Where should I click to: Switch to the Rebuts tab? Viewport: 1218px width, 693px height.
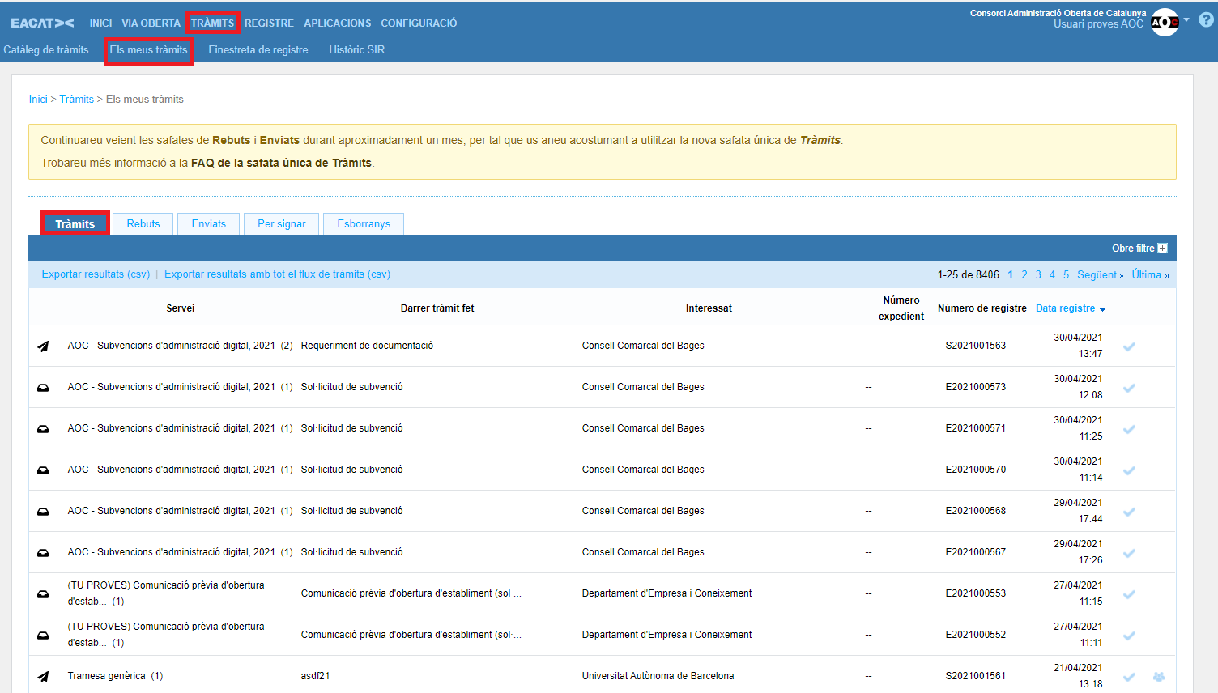point(143,224)
